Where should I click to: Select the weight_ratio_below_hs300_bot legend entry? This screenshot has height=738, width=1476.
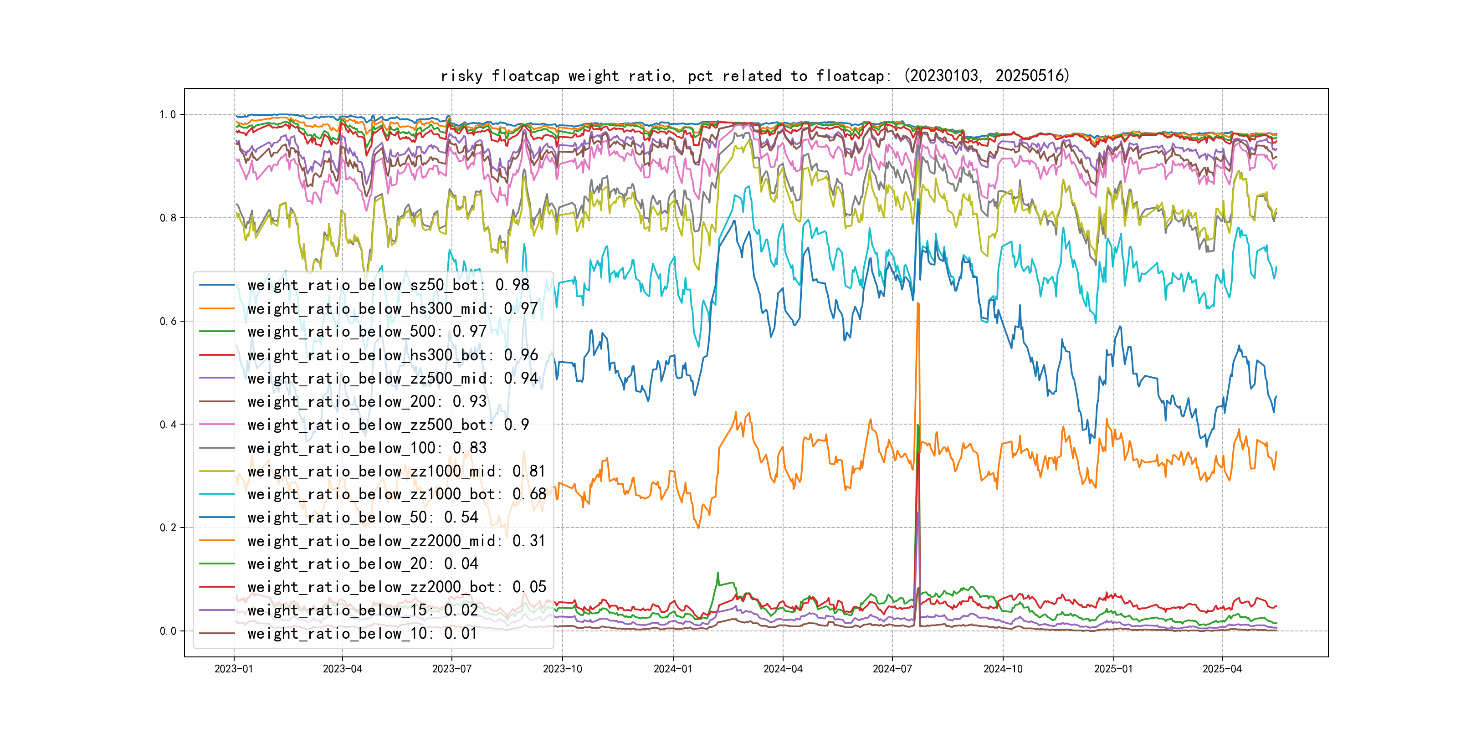393,355
